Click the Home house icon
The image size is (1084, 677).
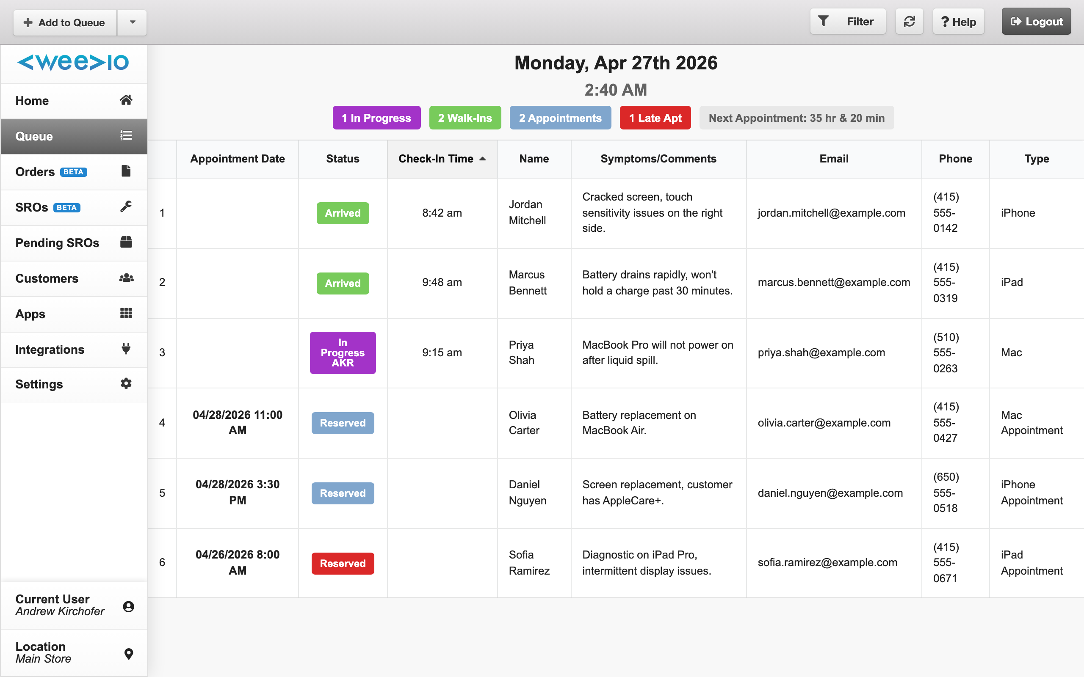126,100
